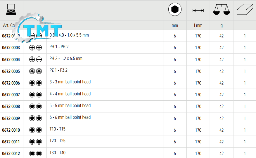Click the 5 - 5 mm ball point head text
The image size is (256, 158).
(70, 106)
